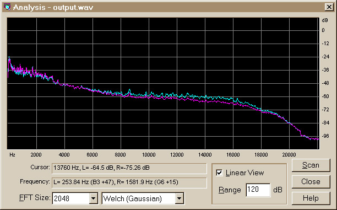337x210 pixels.
Task: Open the FFT Size dropdown arrow
Action: (93, 198)
